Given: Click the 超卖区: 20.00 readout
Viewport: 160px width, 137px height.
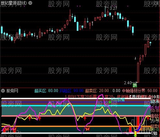Looking at the screenshot, I should (x=97, y=91).
